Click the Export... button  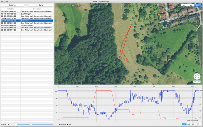pyautogui.click(x=12, y=5)
